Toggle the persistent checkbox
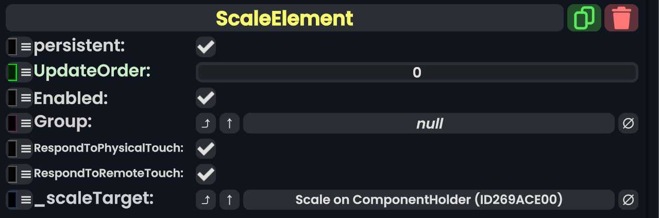 pyautogui.click(x=206, y=47)
